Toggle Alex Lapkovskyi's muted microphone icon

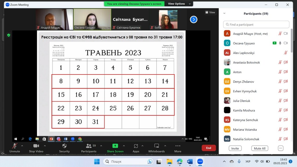click(286, 53)
